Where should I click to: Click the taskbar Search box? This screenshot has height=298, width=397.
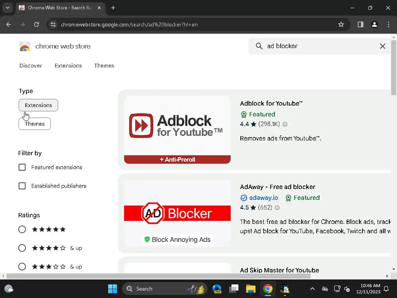[164, 289]
